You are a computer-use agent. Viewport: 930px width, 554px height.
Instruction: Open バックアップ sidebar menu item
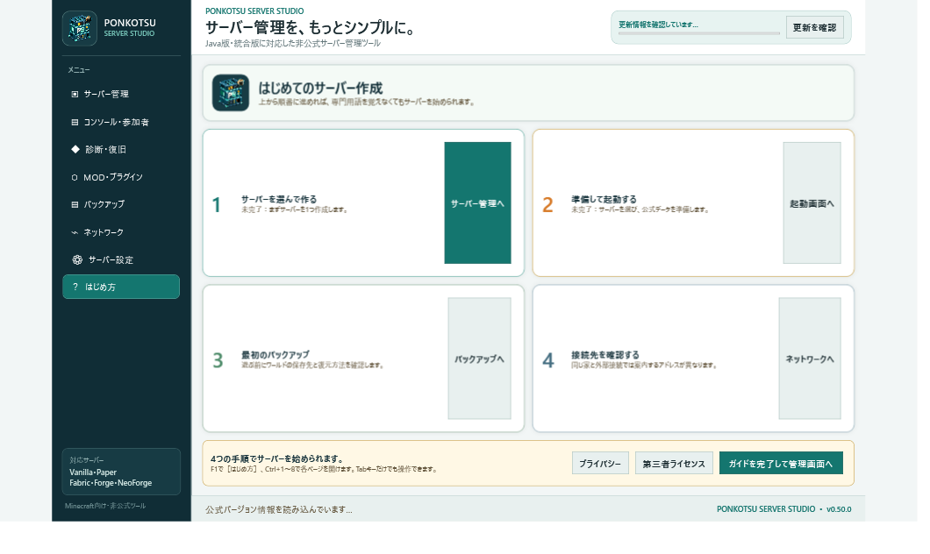click(121, 204)
